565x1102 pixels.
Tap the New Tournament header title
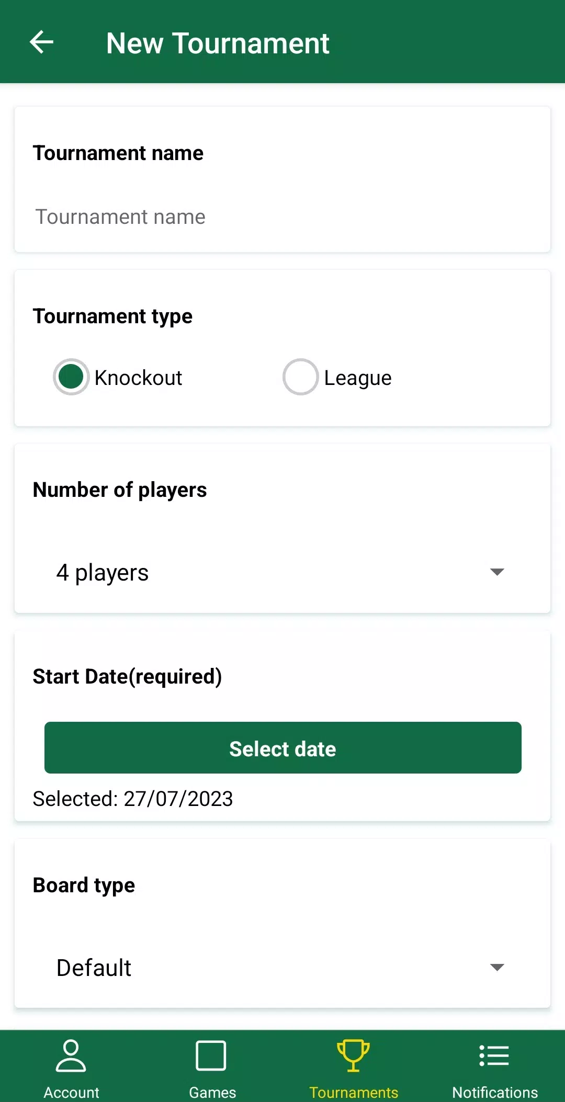click(218, 43)
